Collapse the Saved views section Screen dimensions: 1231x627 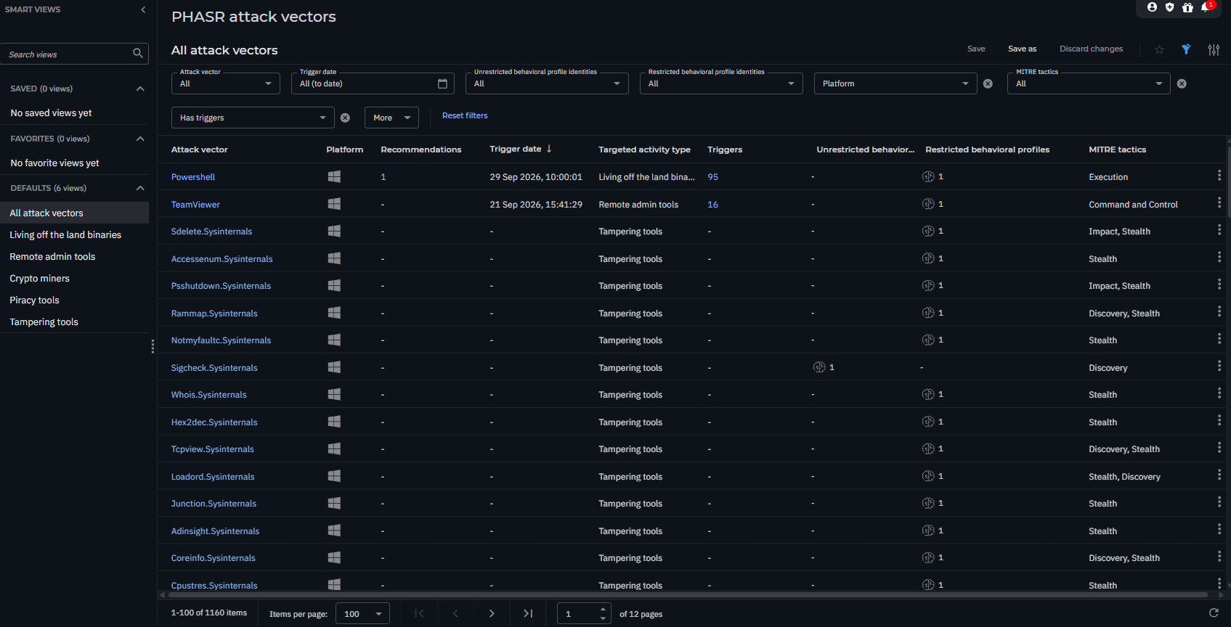tap(140, 89)
